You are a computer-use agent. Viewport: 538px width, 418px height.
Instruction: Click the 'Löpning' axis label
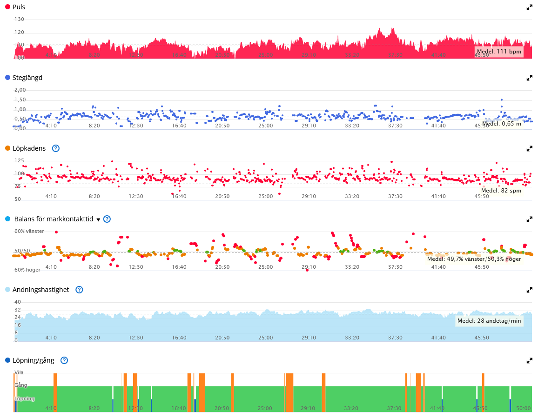(x=24, y=399)
